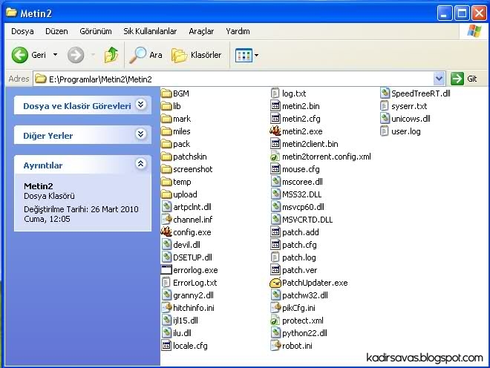
Task: Open the address bar dropdown arrow
Action: (439, 79)
